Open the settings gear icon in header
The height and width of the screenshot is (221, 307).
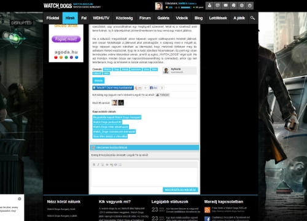[241, 6]
